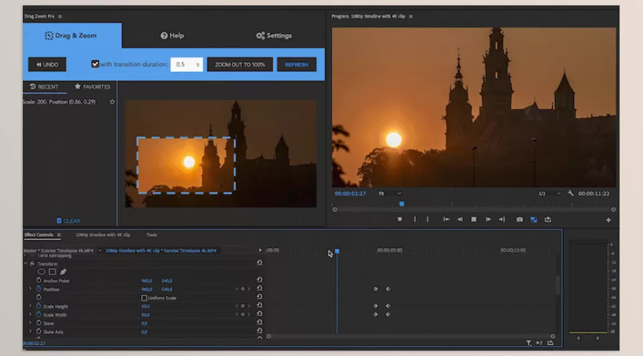Viewport: 643px width, 356px height.
Task: Click the Step Back one frame button
Action: pyautogui.click(x=459, y=219)
